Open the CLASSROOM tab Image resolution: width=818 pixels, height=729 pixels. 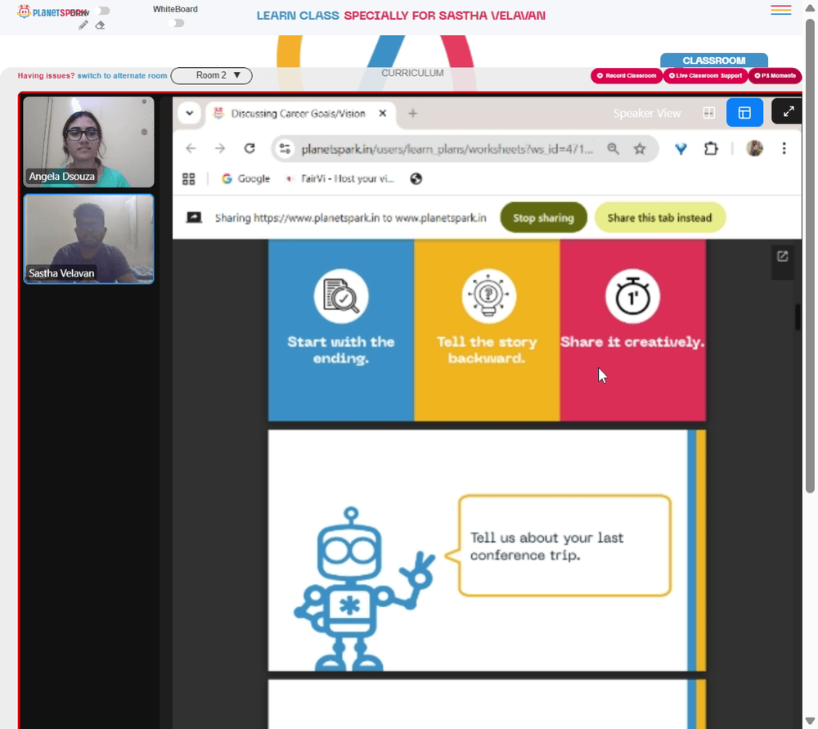713,61
